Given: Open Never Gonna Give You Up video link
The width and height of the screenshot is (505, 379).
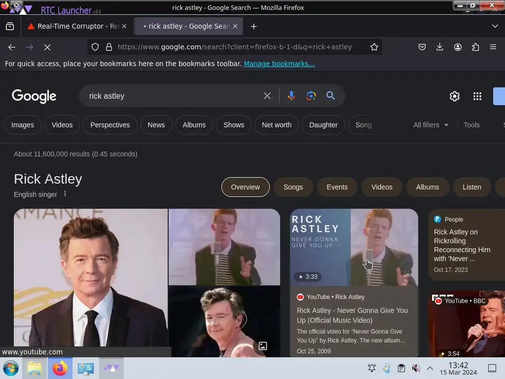Looking at the screenshot, I should click(352, 315).
